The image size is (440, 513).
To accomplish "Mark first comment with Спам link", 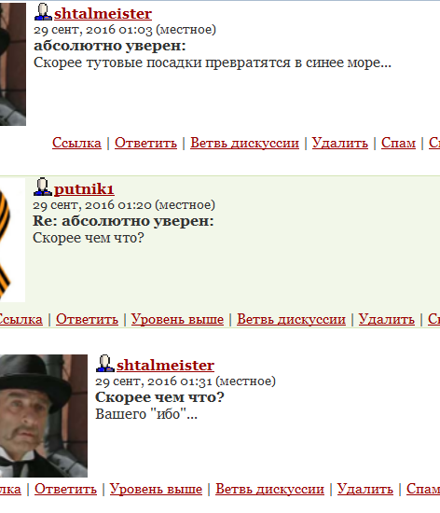I will click(x=398, y=143).
